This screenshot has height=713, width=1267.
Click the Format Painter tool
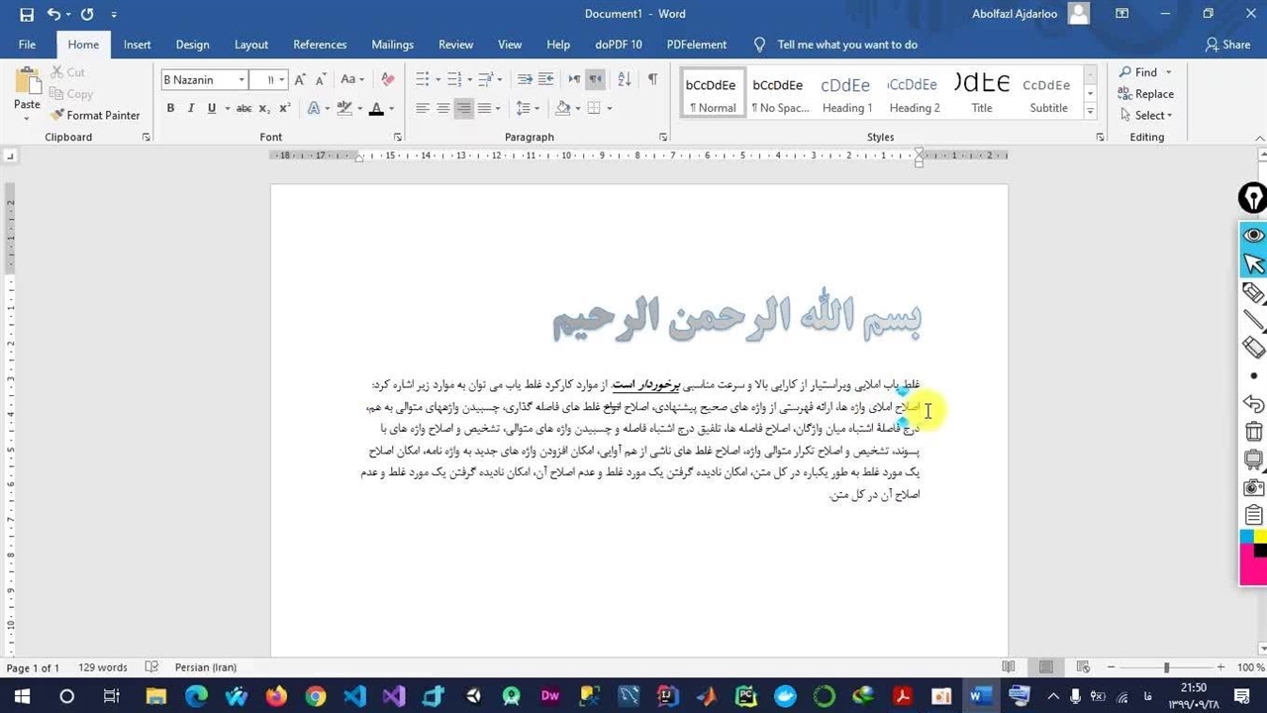95,115
